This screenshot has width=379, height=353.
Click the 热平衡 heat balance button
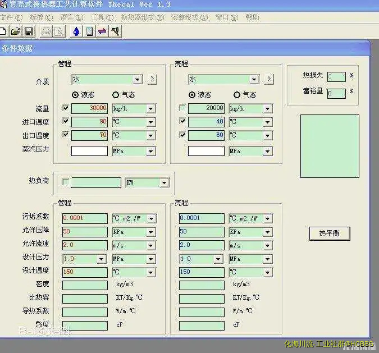coord(330,233)
